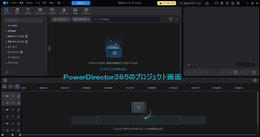
Task: Open settings gear icon
Action: pyautogui.click(x=222, y=3)
